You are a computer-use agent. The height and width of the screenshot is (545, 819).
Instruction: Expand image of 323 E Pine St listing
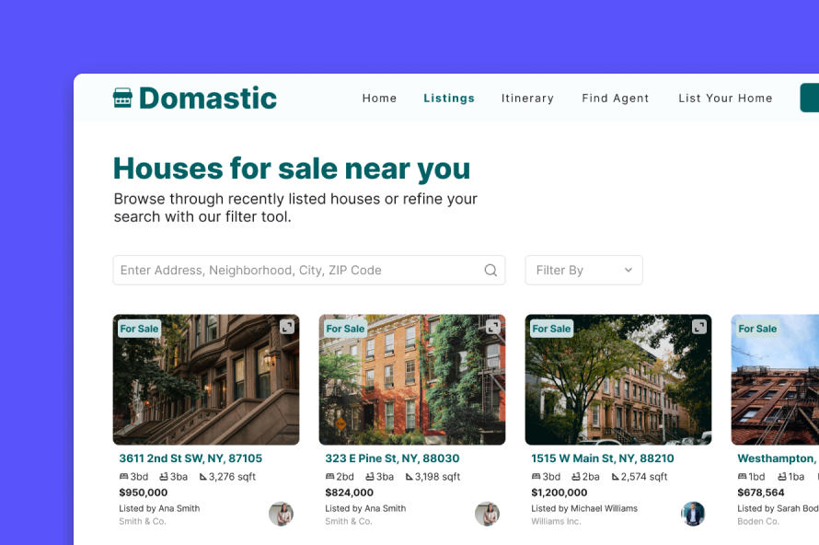[493, 327]
